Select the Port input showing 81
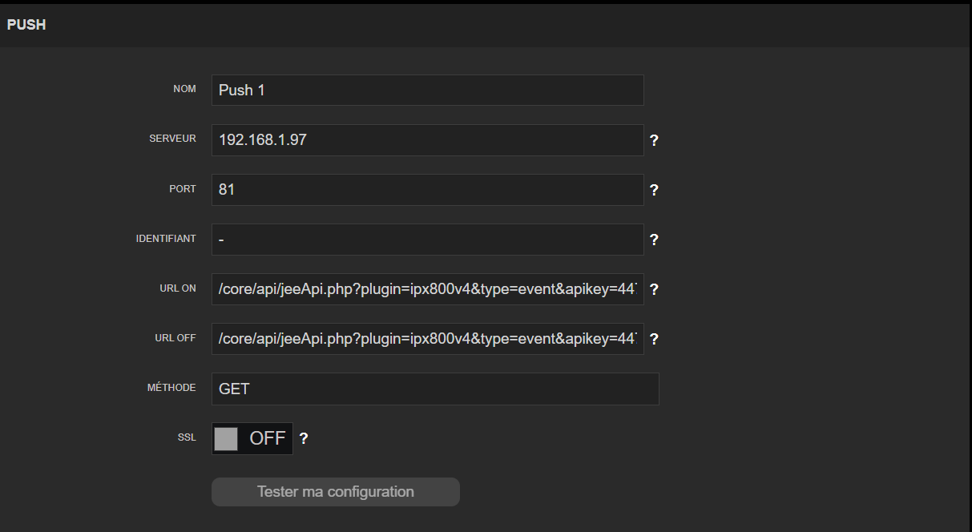 [x=427, y=190]
